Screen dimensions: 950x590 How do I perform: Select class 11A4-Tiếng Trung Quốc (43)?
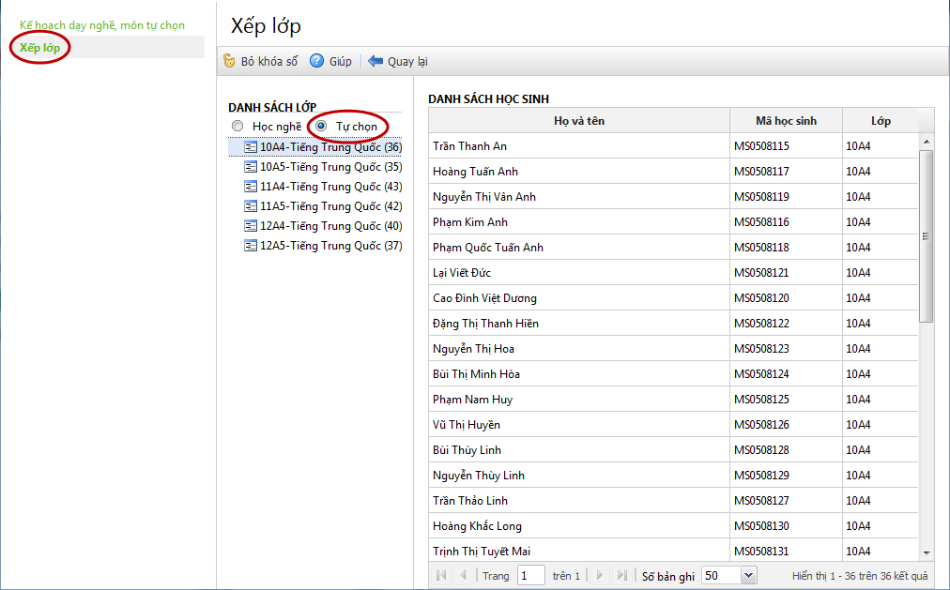(x=330, y=187)
